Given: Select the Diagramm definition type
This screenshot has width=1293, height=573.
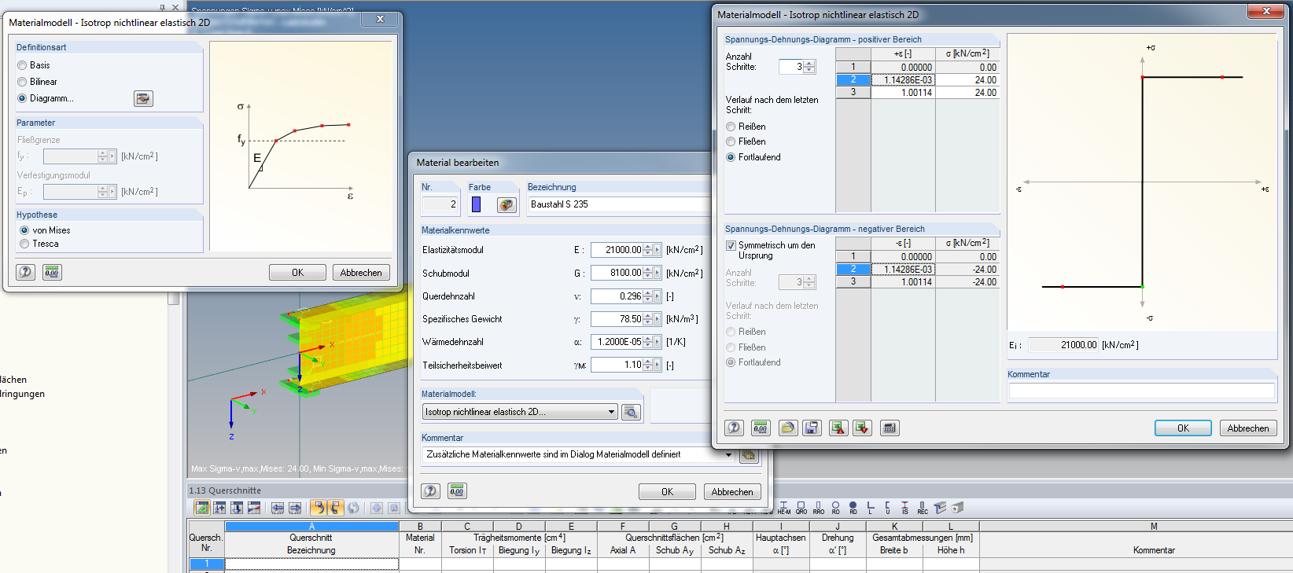Looking at the screenshot, I should pyautogui.click(x=22, y=98).
